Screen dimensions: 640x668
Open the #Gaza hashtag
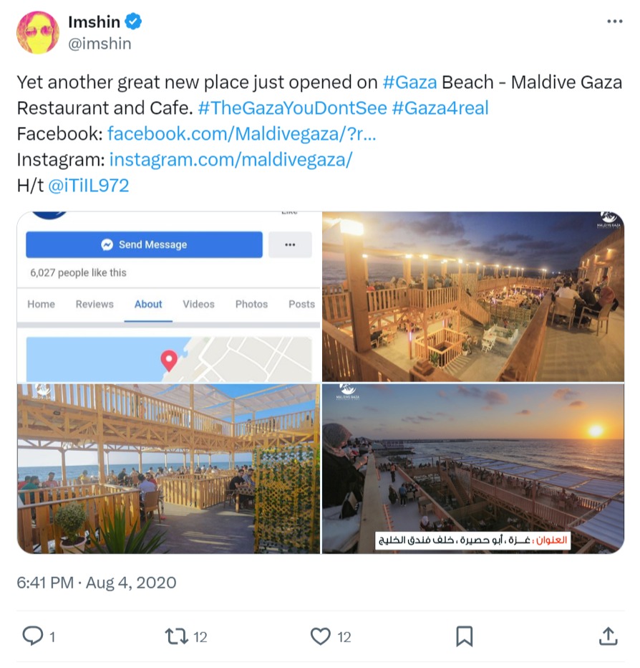pyautogui.click(x=409, y=82)
